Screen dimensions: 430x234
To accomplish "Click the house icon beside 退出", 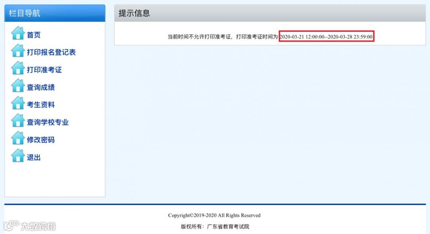I will [18, 155].
